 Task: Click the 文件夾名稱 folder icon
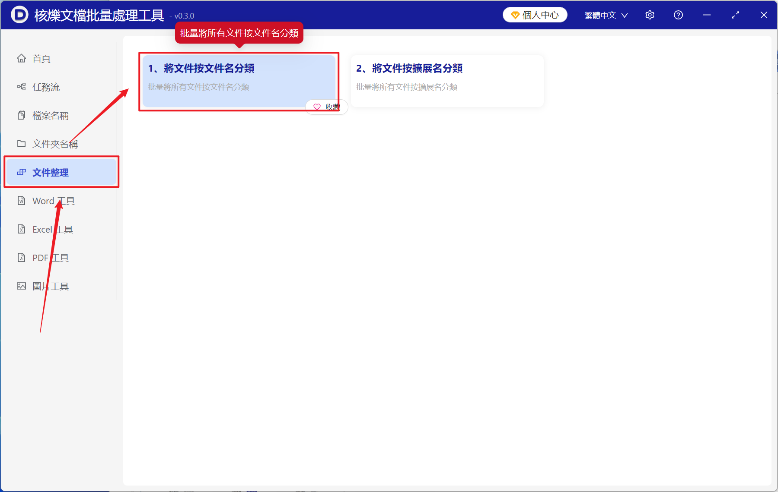point(21,144)
